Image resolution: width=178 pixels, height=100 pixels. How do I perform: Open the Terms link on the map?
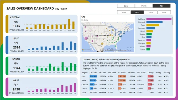[x=129, y=50]
